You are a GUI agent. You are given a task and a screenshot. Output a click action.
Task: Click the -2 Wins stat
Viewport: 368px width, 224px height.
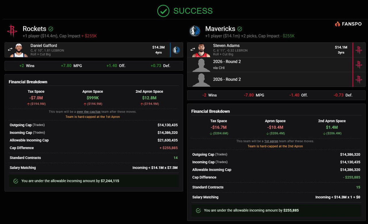tap(209, 95)
